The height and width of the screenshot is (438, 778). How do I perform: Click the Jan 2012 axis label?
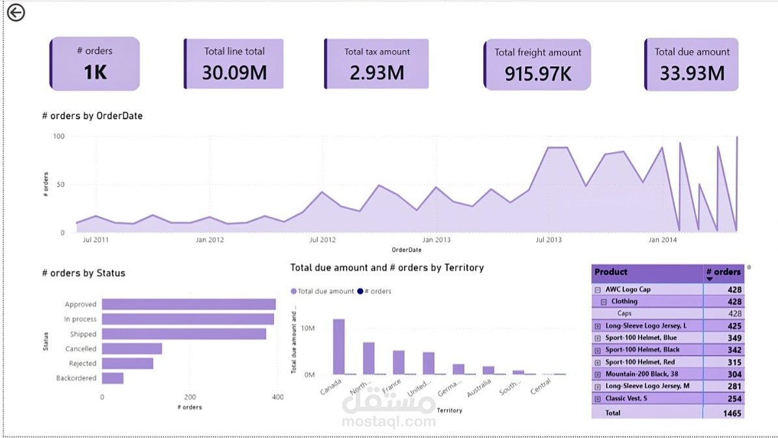210,240
